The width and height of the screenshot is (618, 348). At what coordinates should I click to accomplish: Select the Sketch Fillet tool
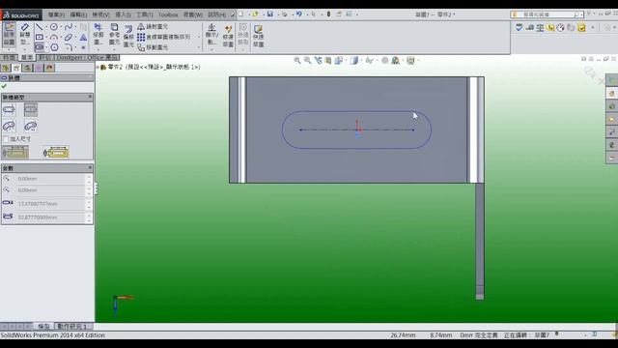69,47
